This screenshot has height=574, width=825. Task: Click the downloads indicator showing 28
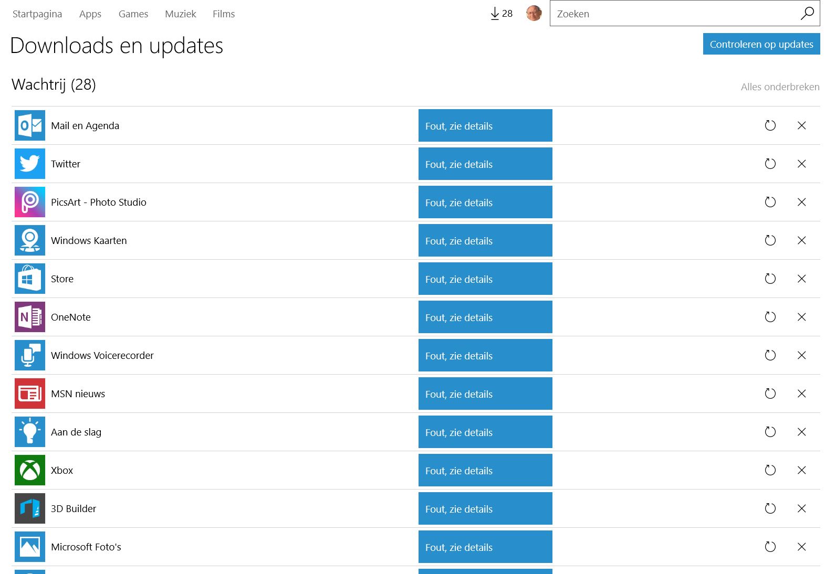[502, 14]
